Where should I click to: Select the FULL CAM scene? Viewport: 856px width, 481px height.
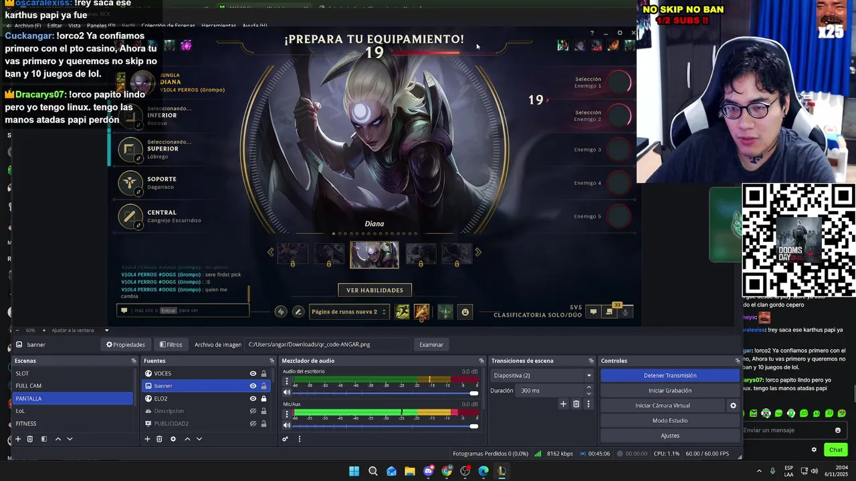click(73, 386)
